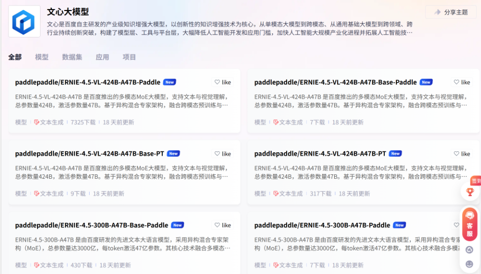Click the smiley feedback icon
Viewport: 481px width, 274px height.
click(469, 264)
